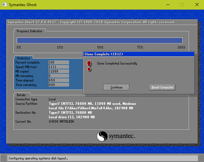The image size is (204, 162).
Task: Click the Percent complete value 100
Action: 59,62
